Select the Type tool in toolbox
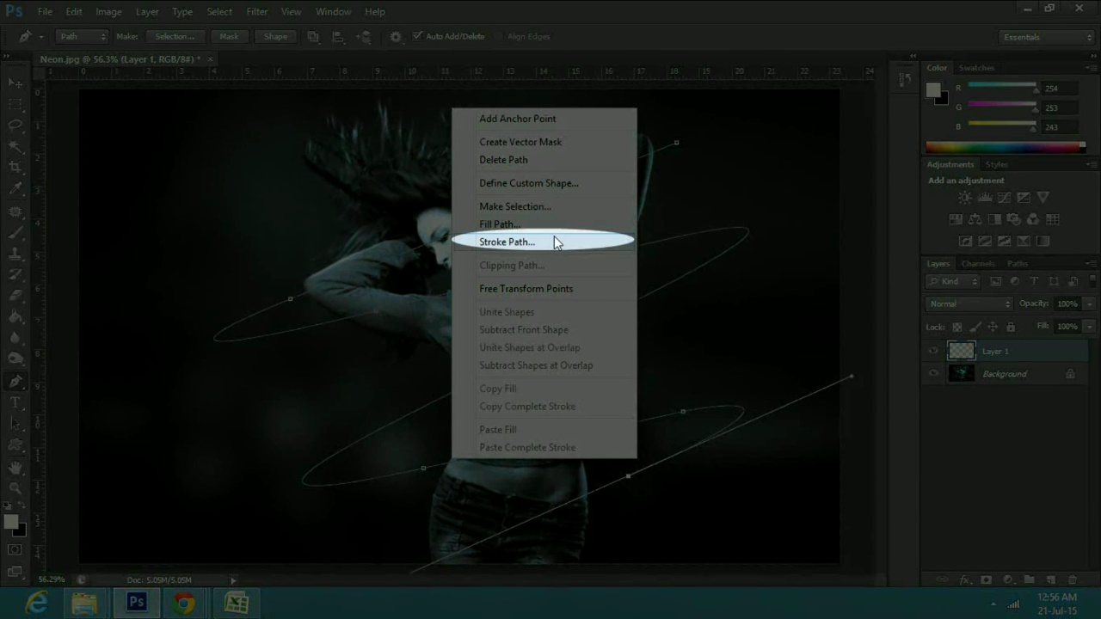The image size is (1101, 619). click(15, 402)
